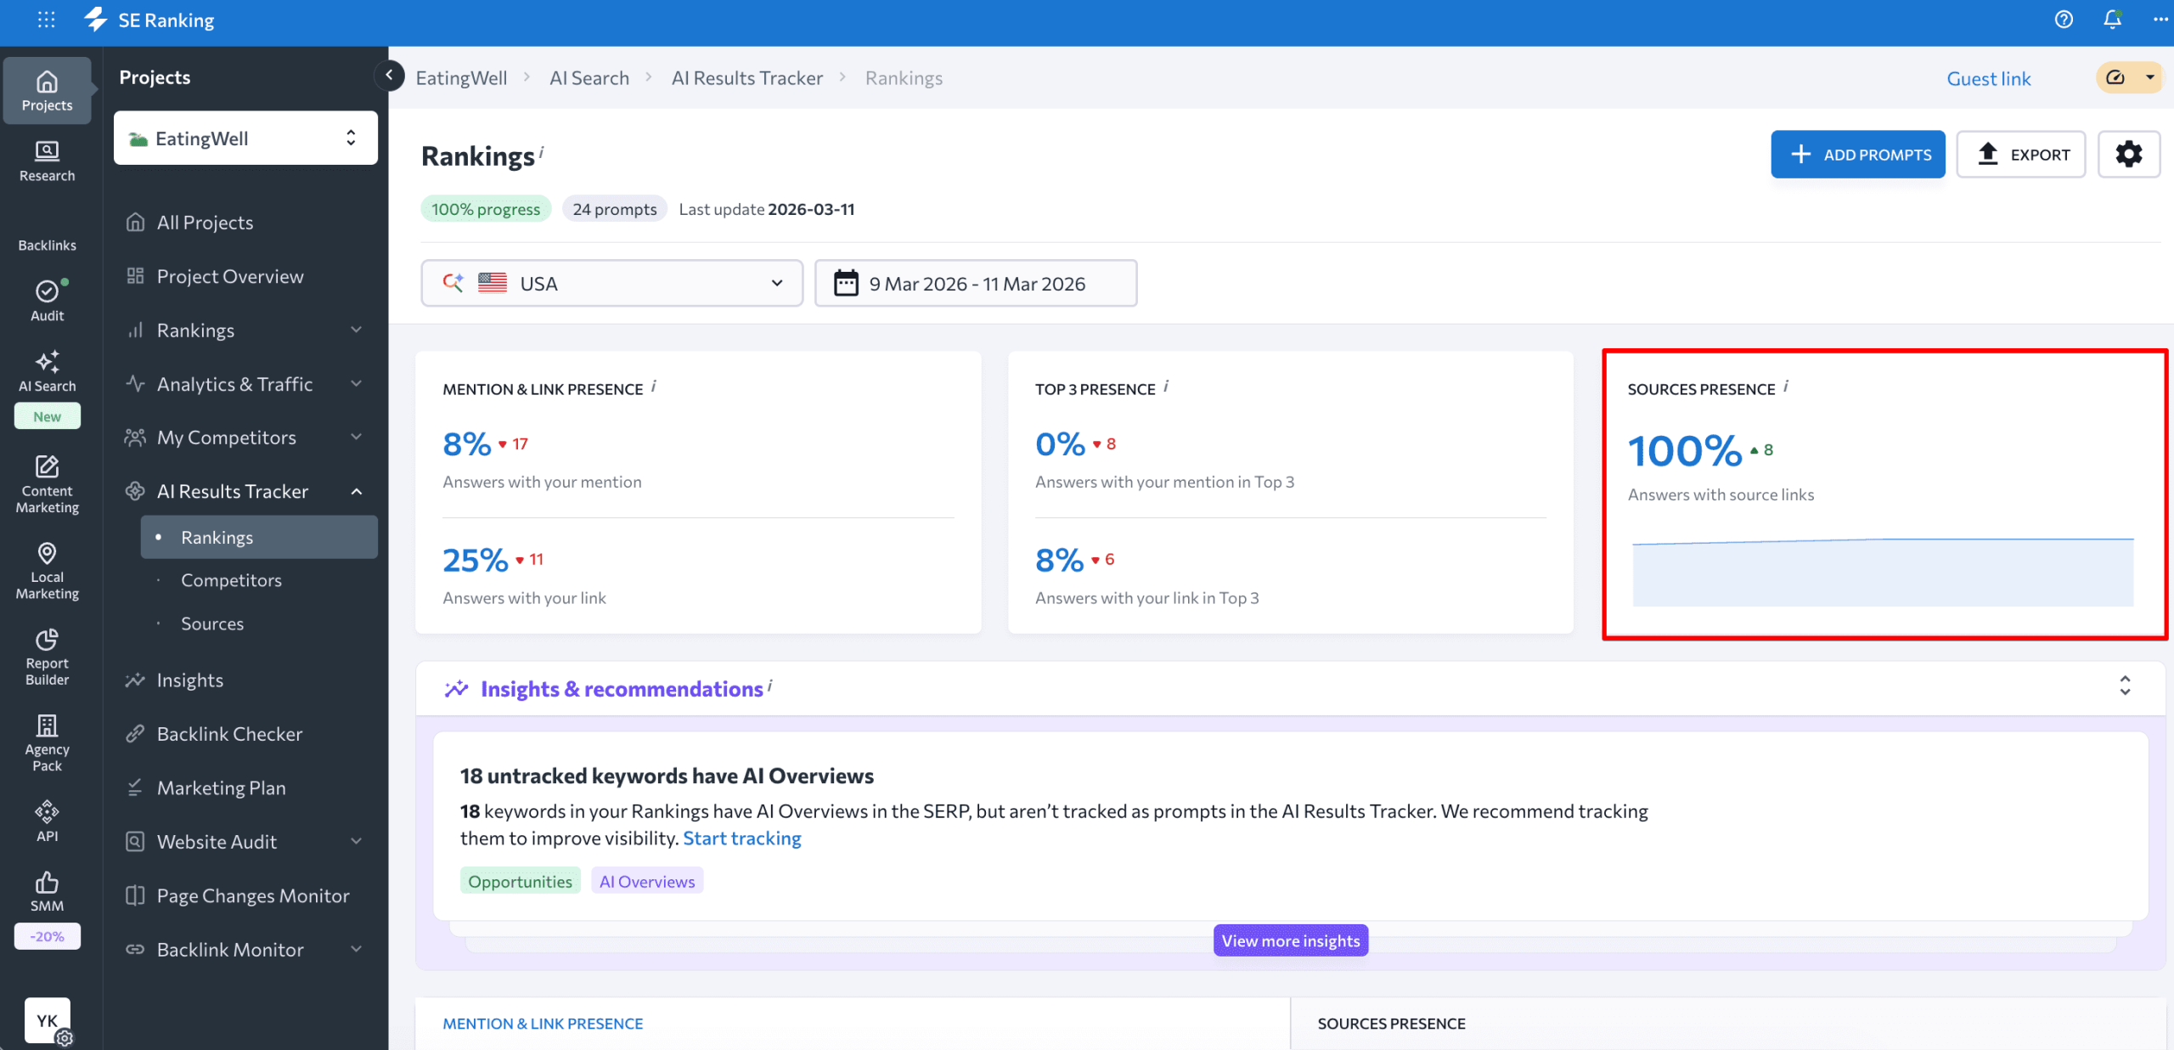2174x1050 pixels.
Task: Expand the My Competitors menu
Action: [357, 437]
